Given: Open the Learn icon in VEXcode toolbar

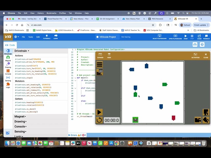Looking at the screenshot, I should 56,37.
